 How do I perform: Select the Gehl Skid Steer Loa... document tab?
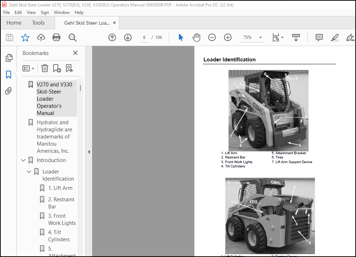pos(87,23)
